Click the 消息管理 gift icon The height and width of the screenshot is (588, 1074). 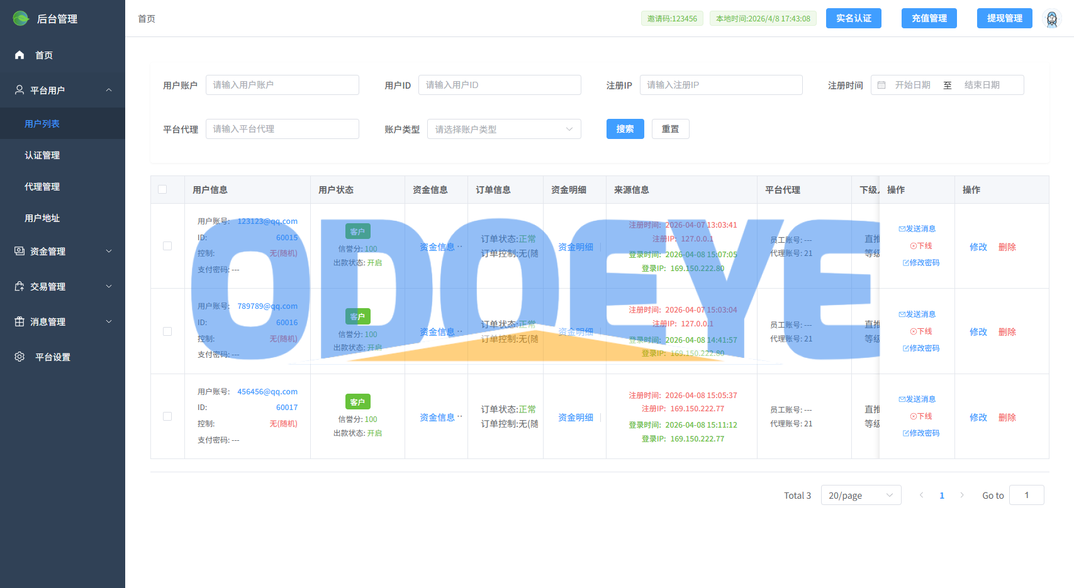pyautogui.click(x=20, y=321)
